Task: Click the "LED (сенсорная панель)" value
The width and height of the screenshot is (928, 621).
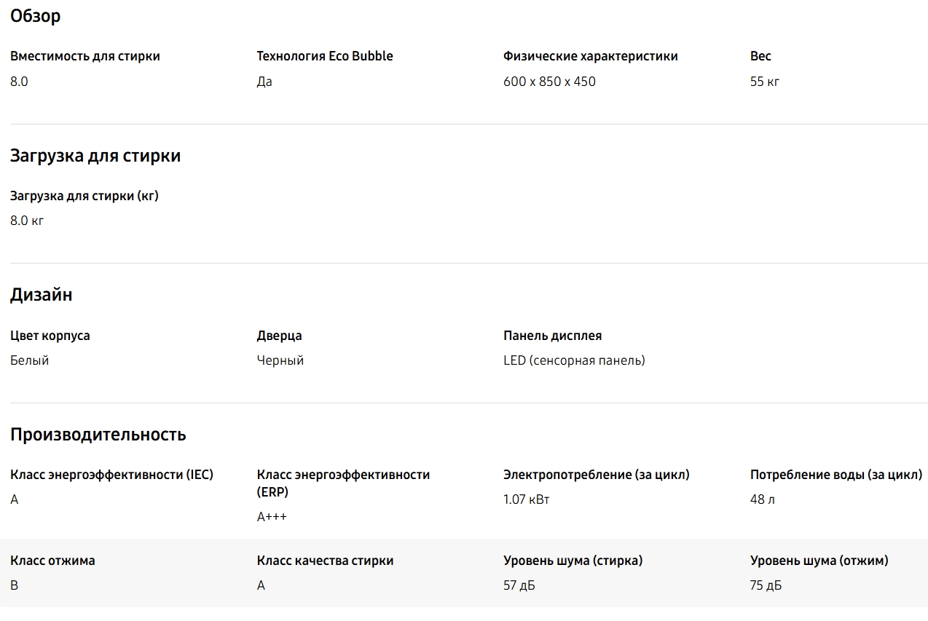Action: (x=574, y=360)
